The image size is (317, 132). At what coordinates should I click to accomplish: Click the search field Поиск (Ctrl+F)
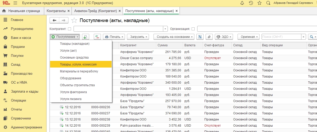coord(281,37)
